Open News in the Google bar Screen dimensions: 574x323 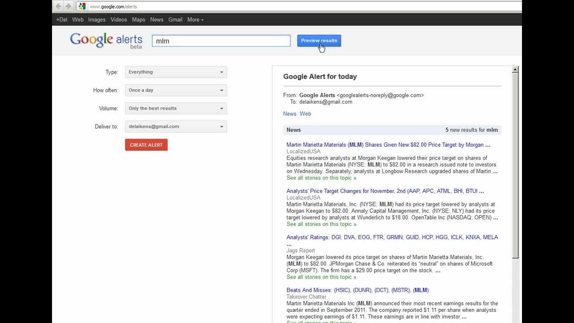pos(157,20)
